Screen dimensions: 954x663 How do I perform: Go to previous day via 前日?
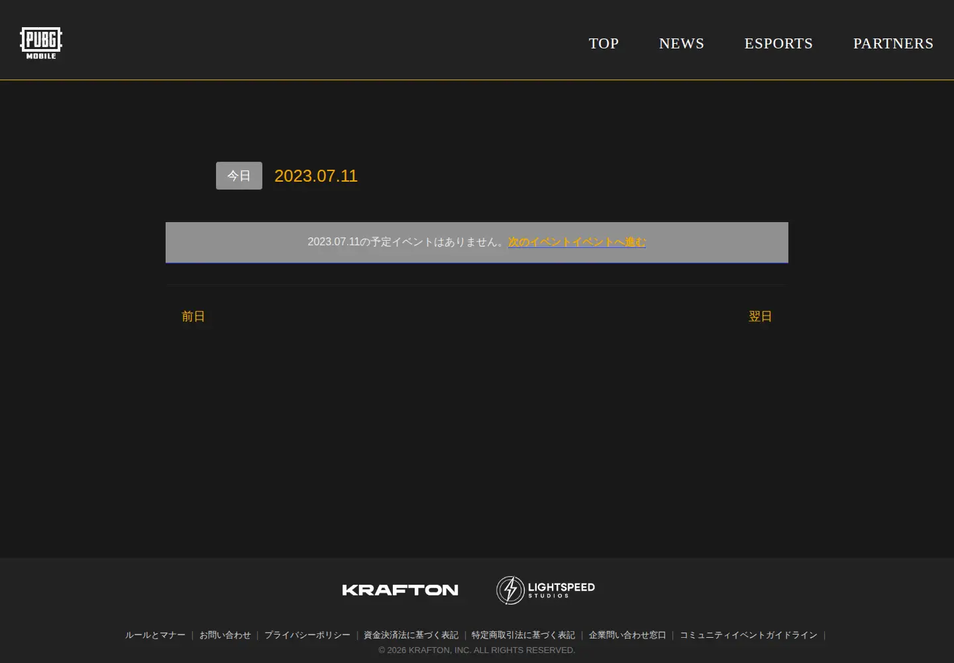pos(193,316)
